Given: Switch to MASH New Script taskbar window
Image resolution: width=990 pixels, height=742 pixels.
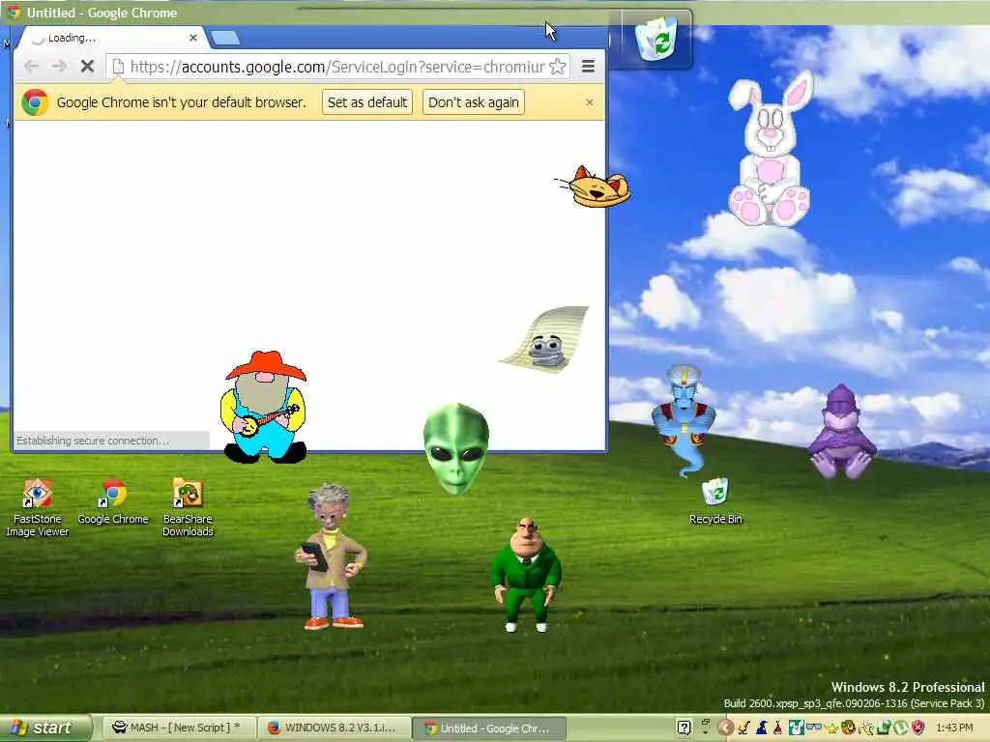Looking at the screenshot, I should pos(179,728).
